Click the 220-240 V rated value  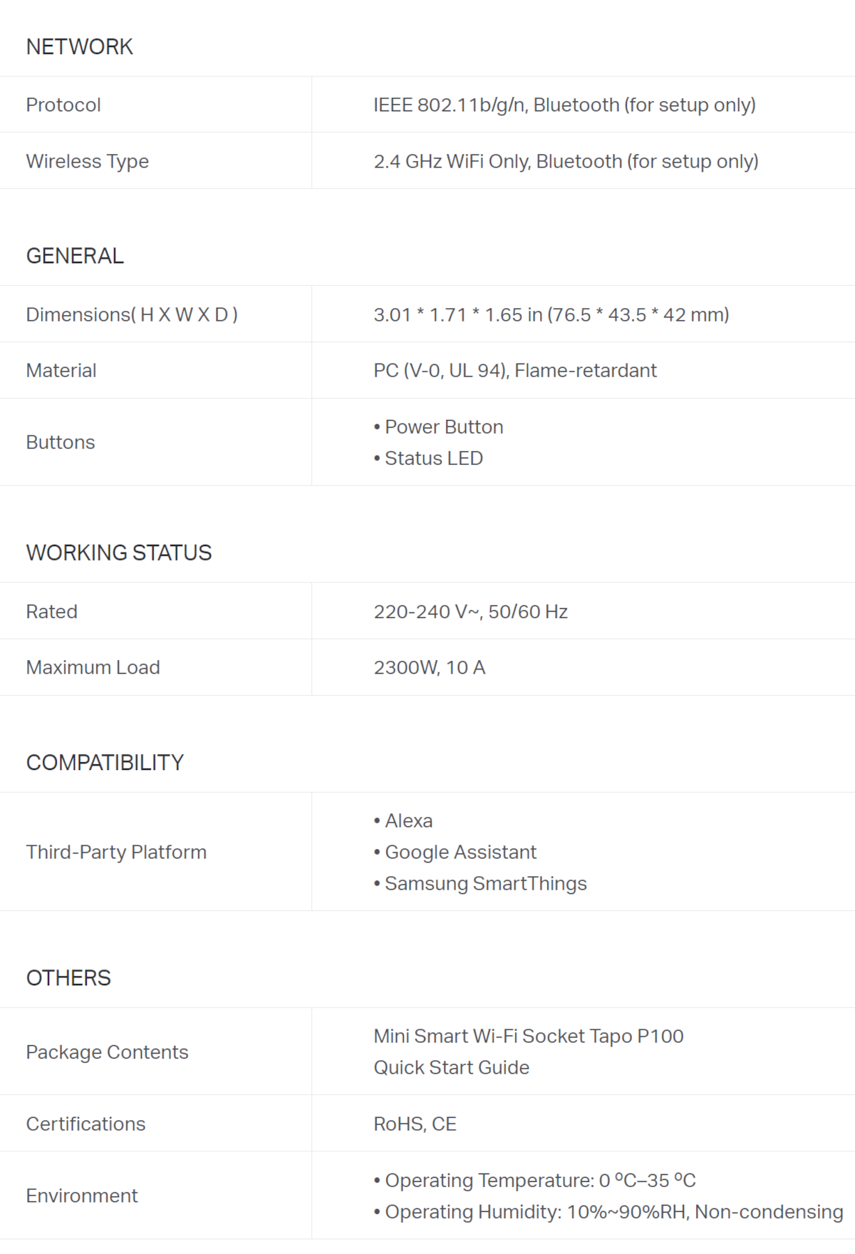(470, 612)
